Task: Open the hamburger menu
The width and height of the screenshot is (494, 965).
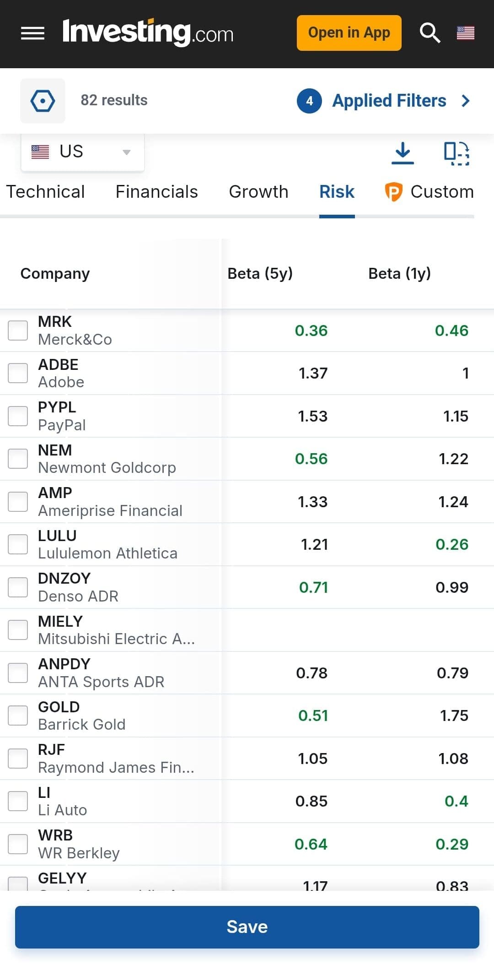Action: (32, 33)
